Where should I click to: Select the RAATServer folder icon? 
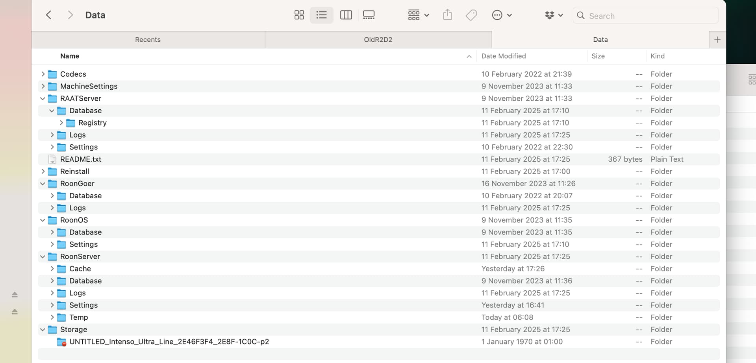pyautogui.click(x=52, y=98)
